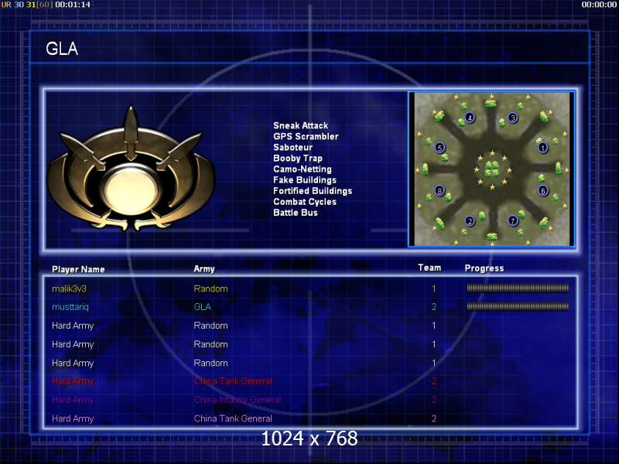Select start position 2 on the map
Image resolution: width=619 pixels, height=464 pixels.
[470, 221]
